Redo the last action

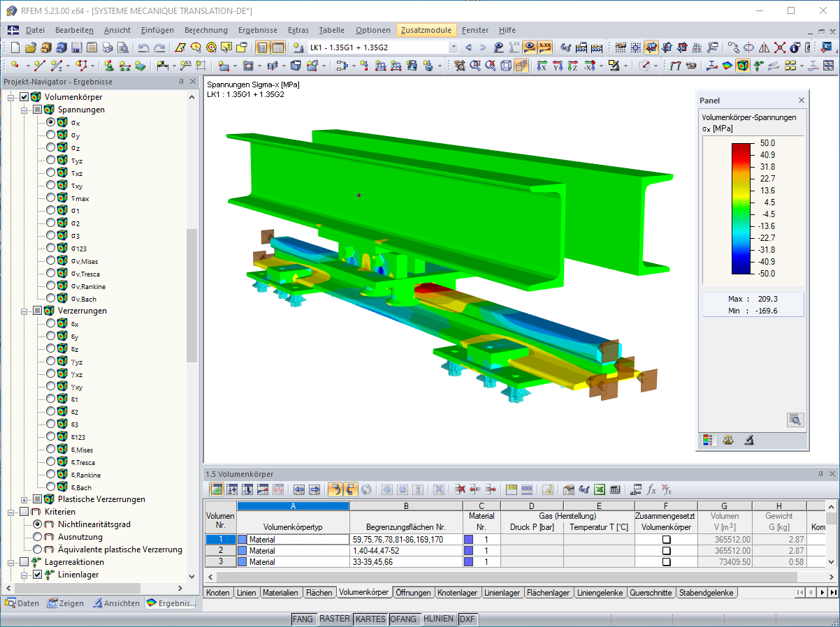click(x=159, y=48)
